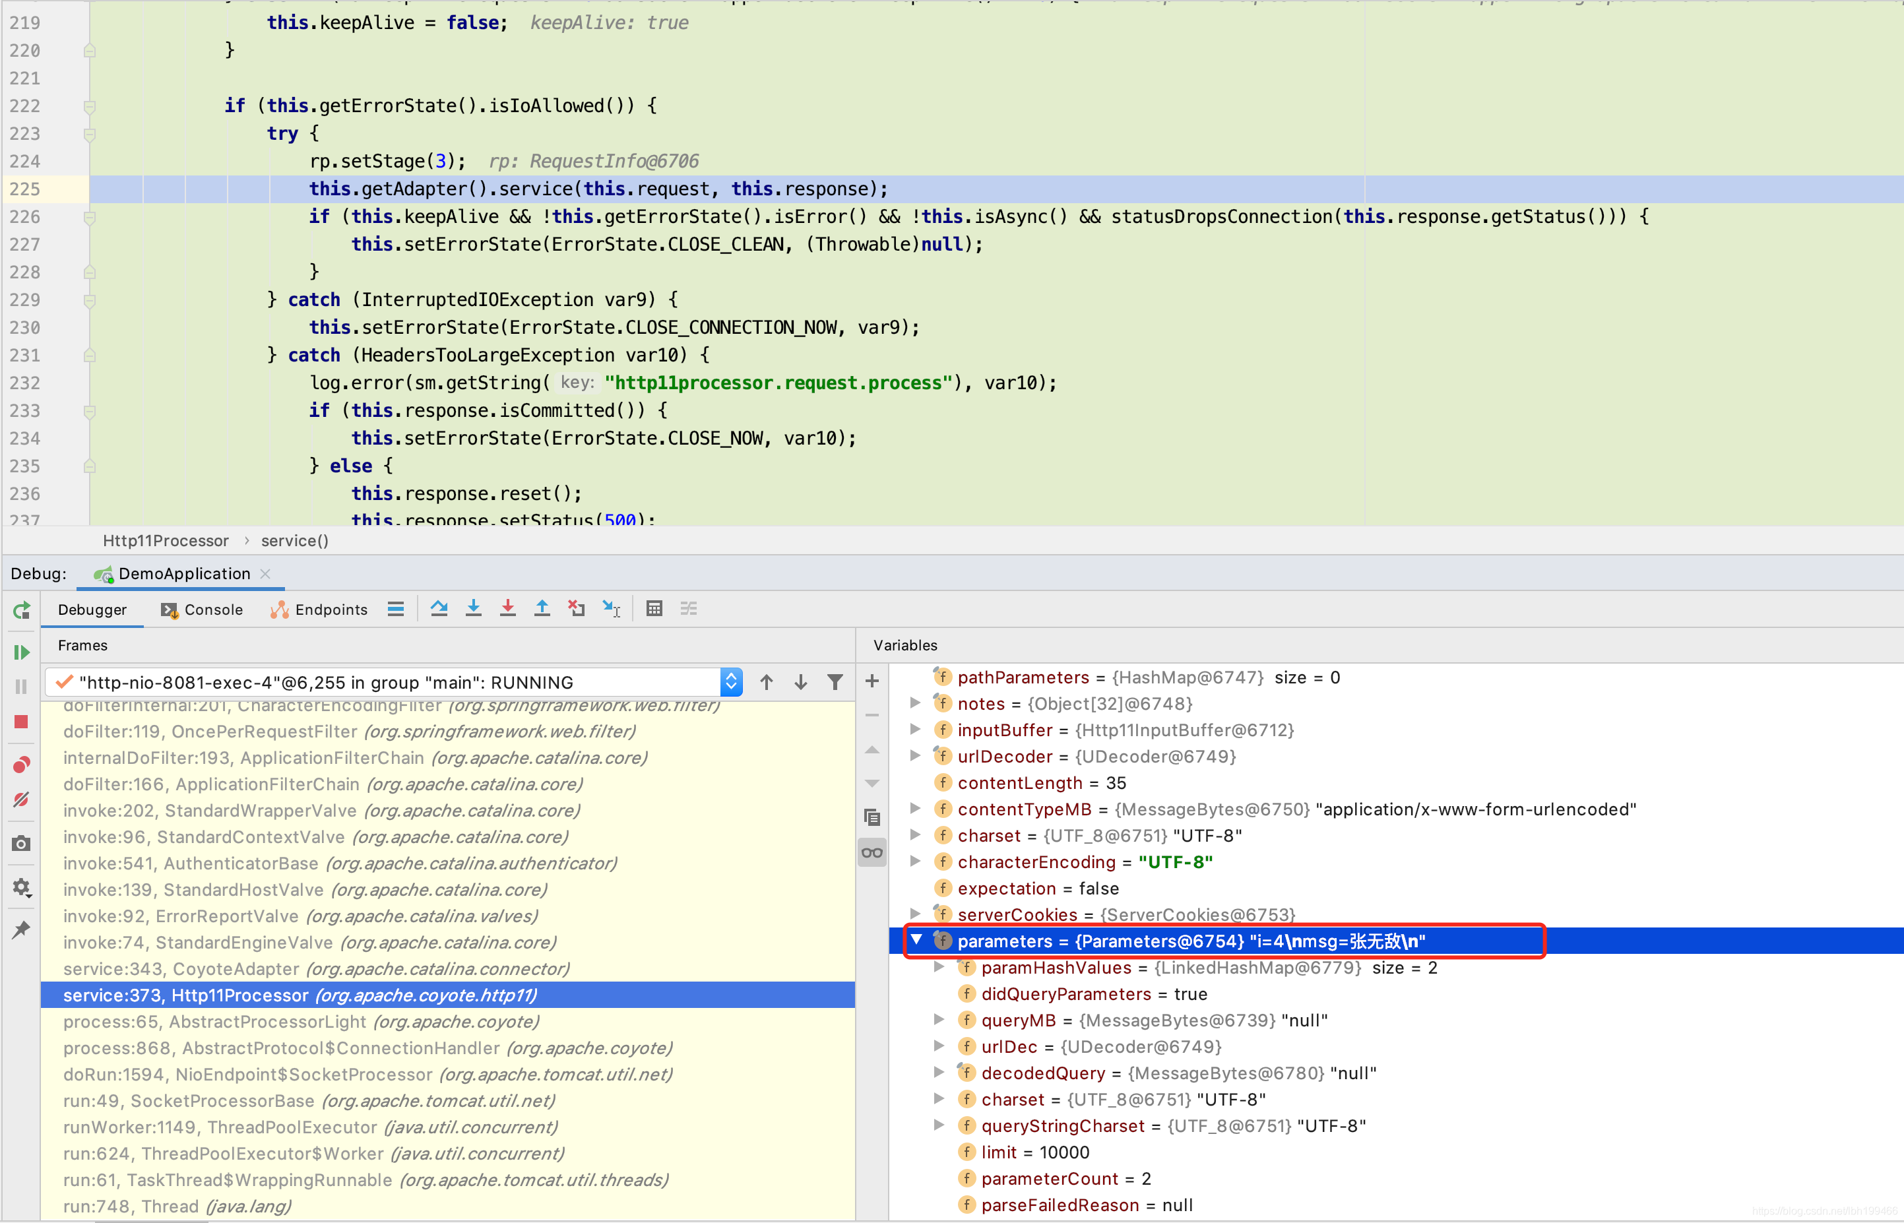
Task: Select the contentLength = 35 variable
Action: (1397, 783)
